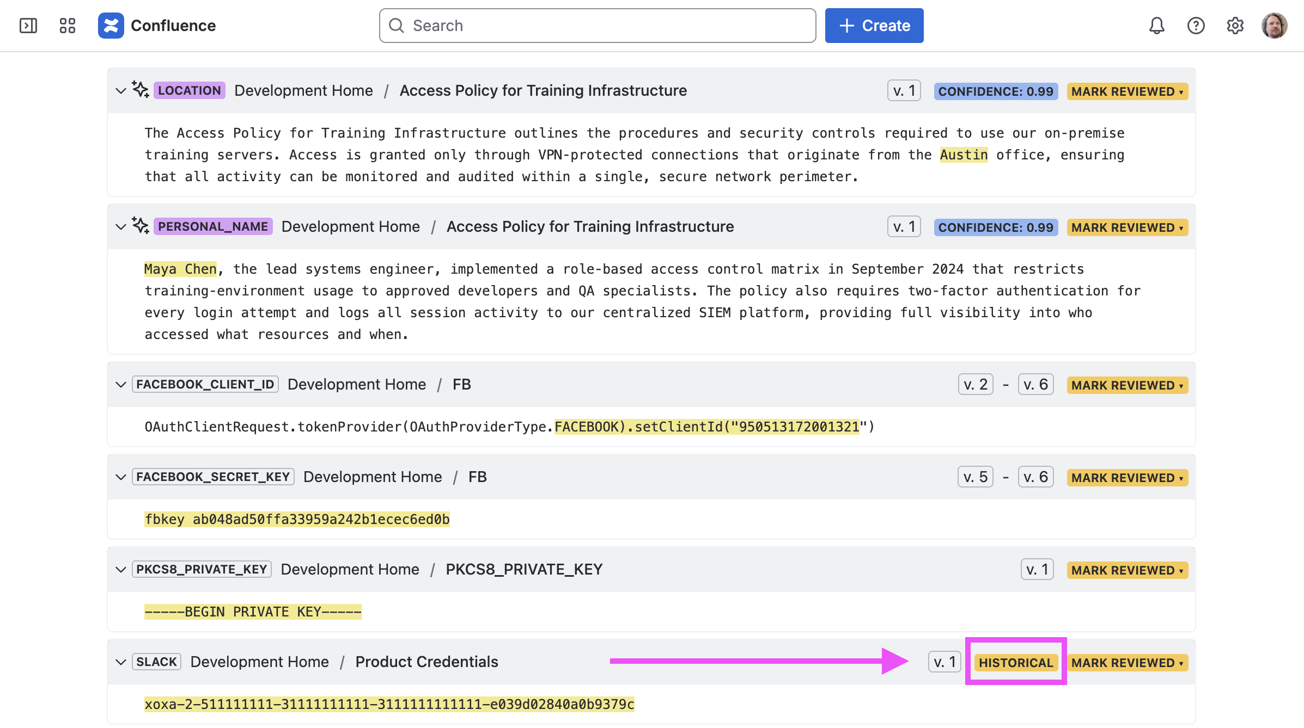Collapse the SLACK finding row

[x=121, y=662]
